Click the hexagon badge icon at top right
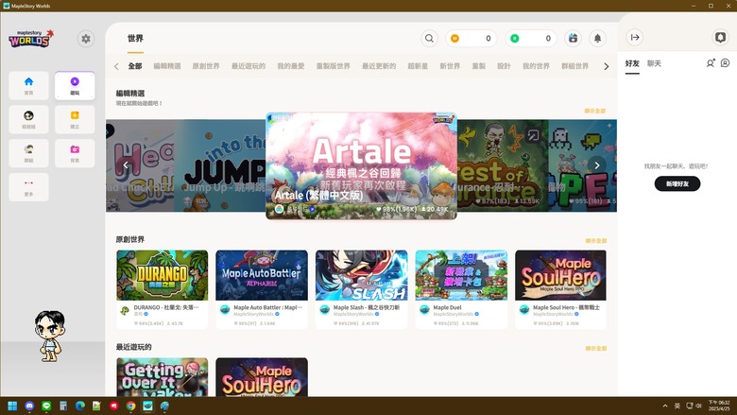The image size is (737, 415). coord(720,38)
